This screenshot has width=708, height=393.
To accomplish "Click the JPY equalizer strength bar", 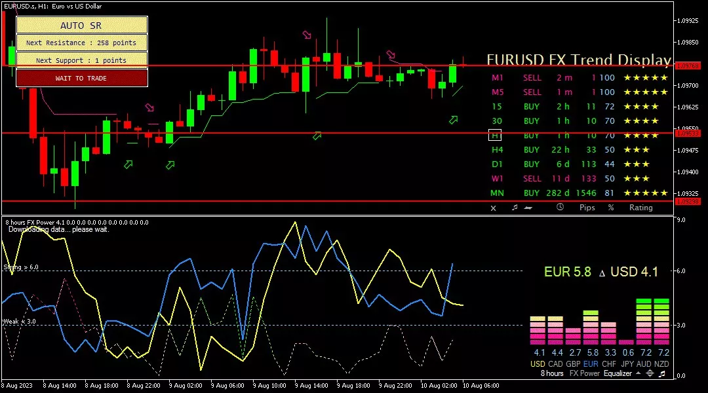I will click(x=626, y=343).
